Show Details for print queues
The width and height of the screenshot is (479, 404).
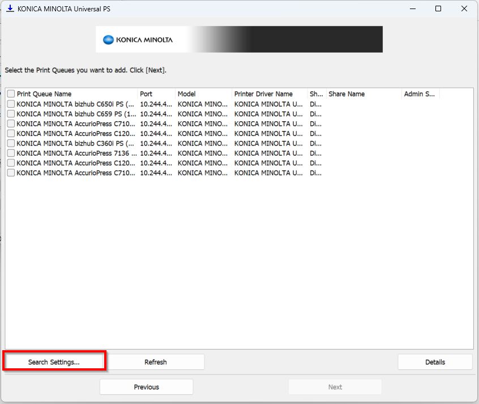pyautogui.click(x=435, y=362)
